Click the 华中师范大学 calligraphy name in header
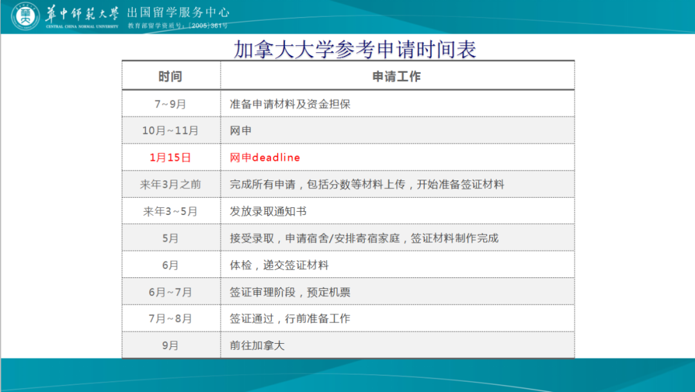The width and height of the screenshot is (695, 392). click(82, 13)
